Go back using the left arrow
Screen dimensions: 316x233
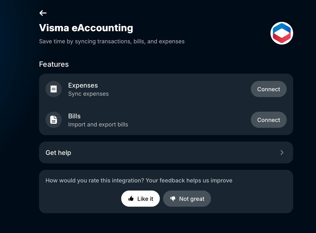pyautogui.click(x=43, y=13)
